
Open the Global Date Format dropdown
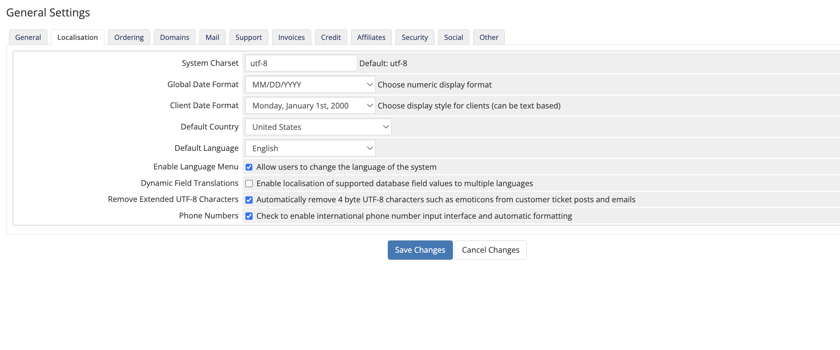point(310,84)
